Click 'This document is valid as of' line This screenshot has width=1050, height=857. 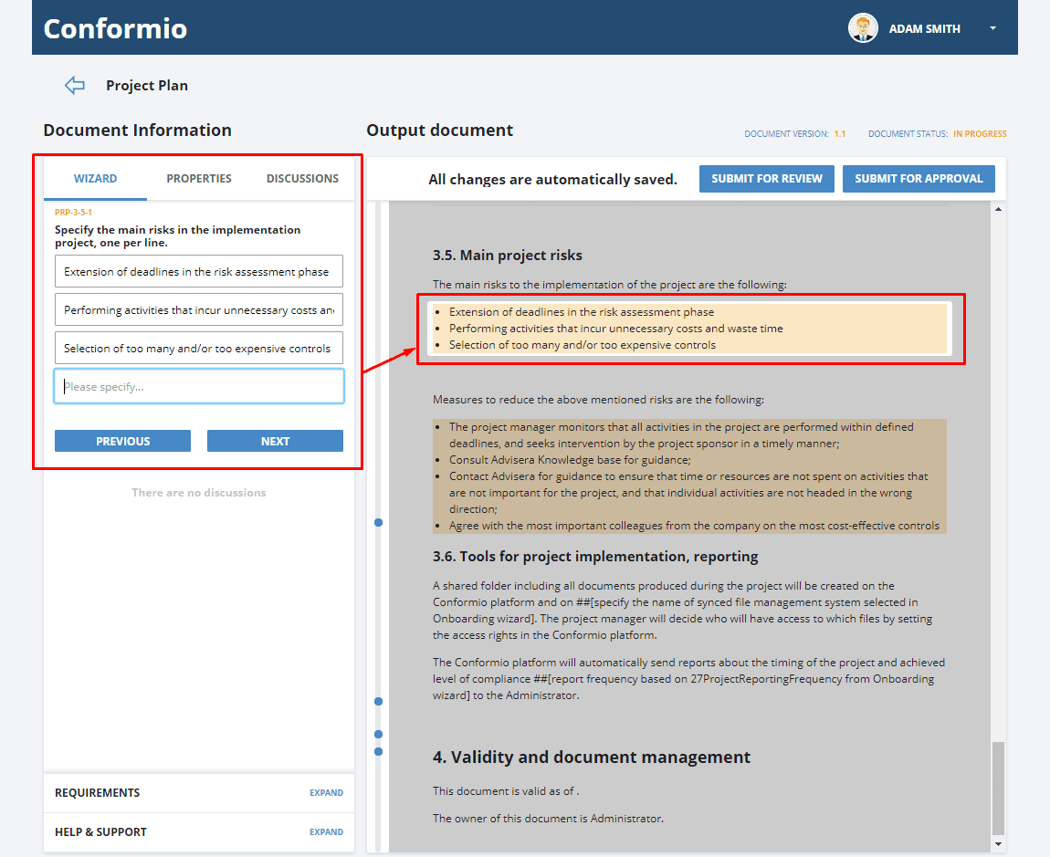point(506,790)
